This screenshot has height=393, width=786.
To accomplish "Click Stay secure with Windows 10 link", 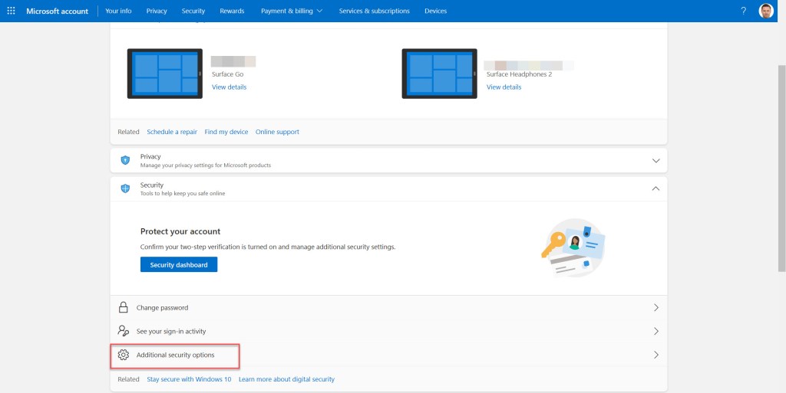I will (x=189, y=379).
